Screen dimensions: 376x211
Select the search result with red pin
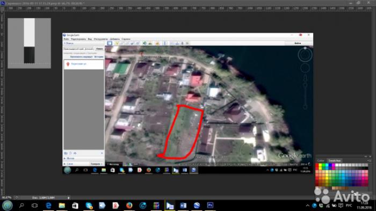pos(83,64)
